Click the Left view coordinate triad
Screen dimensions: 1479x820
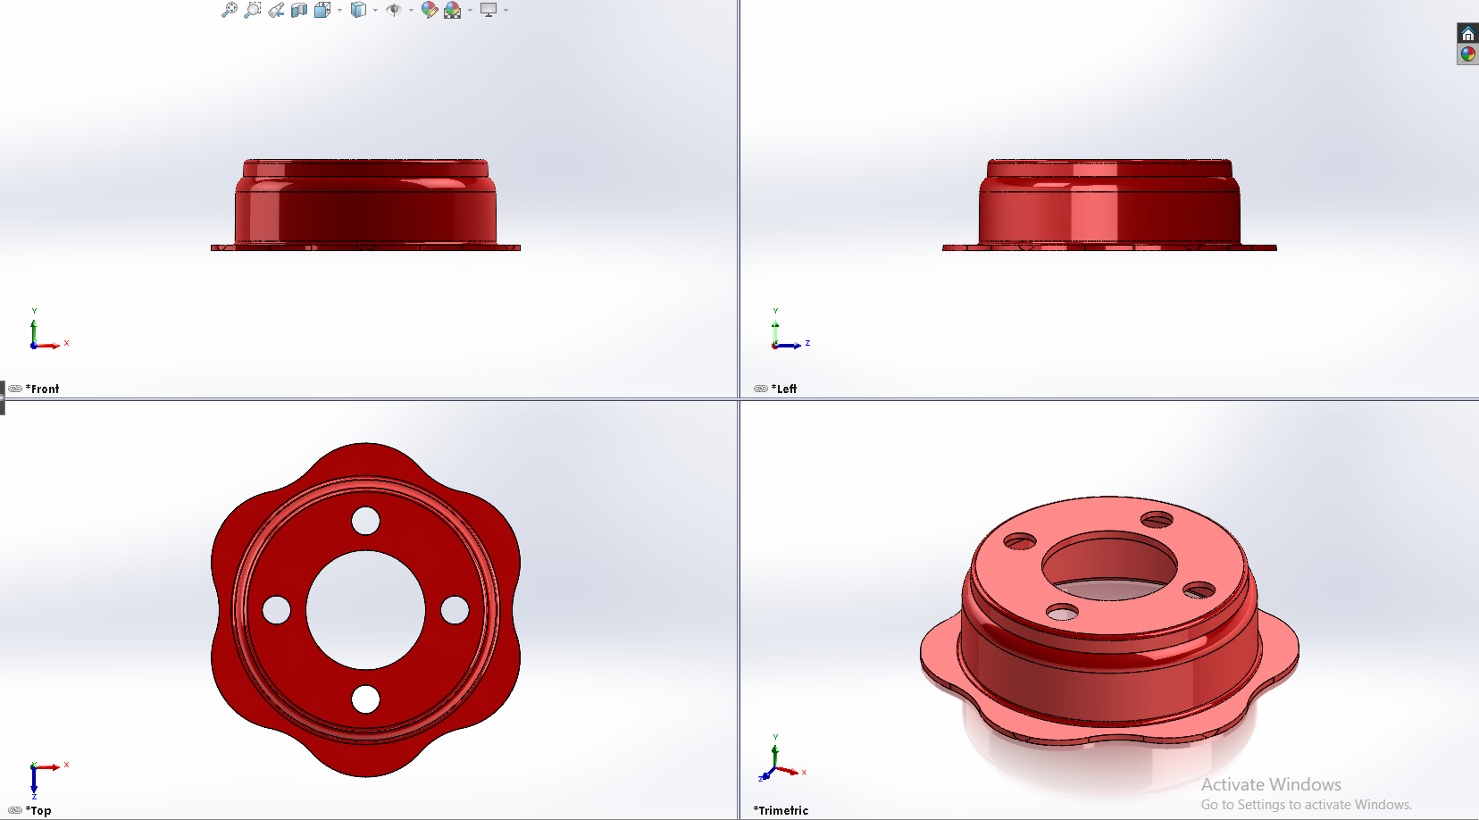tap(791, 330)
